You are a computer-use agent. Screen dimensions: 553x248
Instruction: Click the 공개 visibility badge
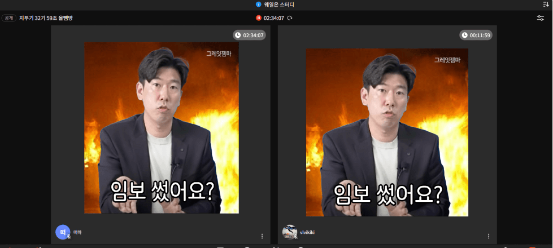8,18
